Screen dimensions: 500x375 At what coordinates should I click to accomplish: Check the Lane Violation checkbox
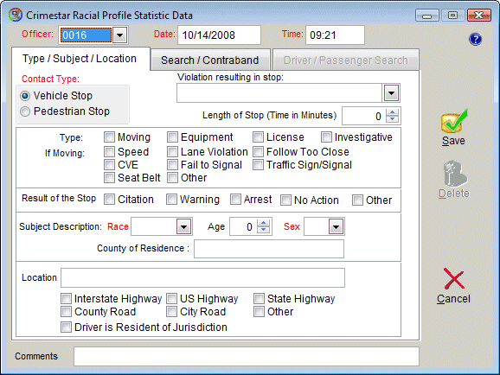coord(172,152)
